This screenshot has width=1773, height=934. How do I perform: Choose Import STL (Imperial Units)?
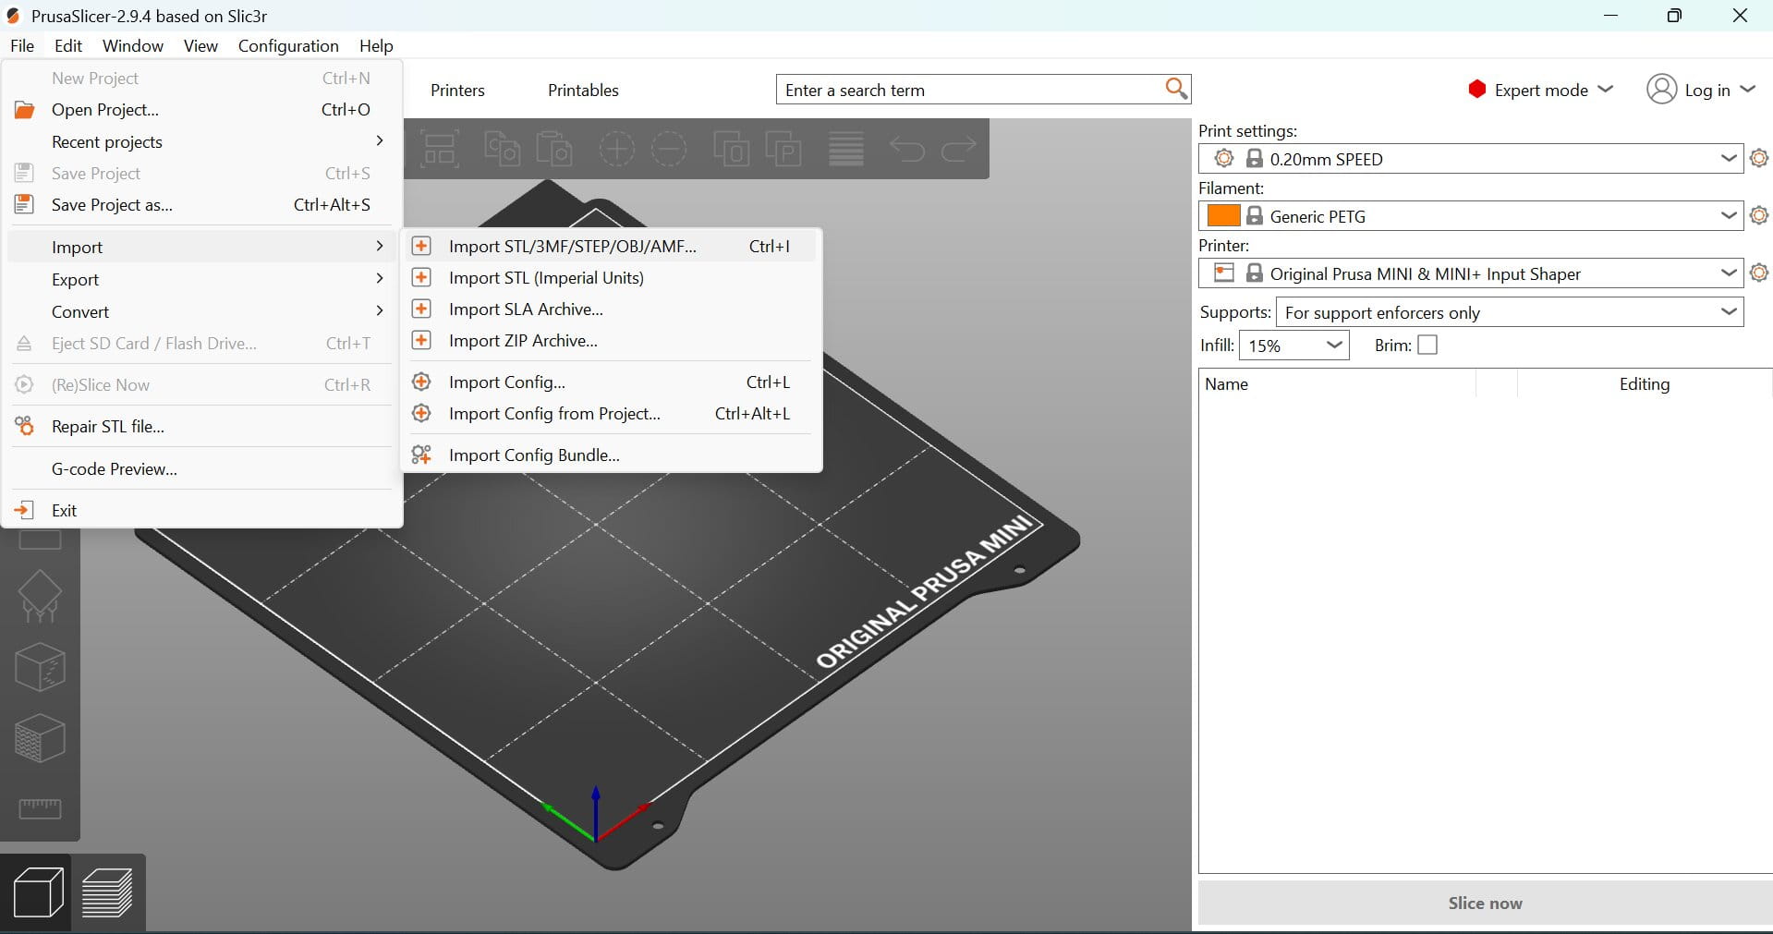[x=612, y=277]
